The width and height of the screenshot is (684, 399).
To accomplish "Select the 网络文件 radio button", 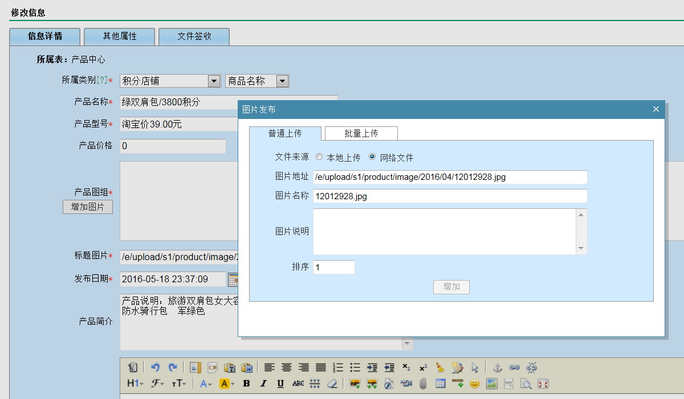I will 372,157.
